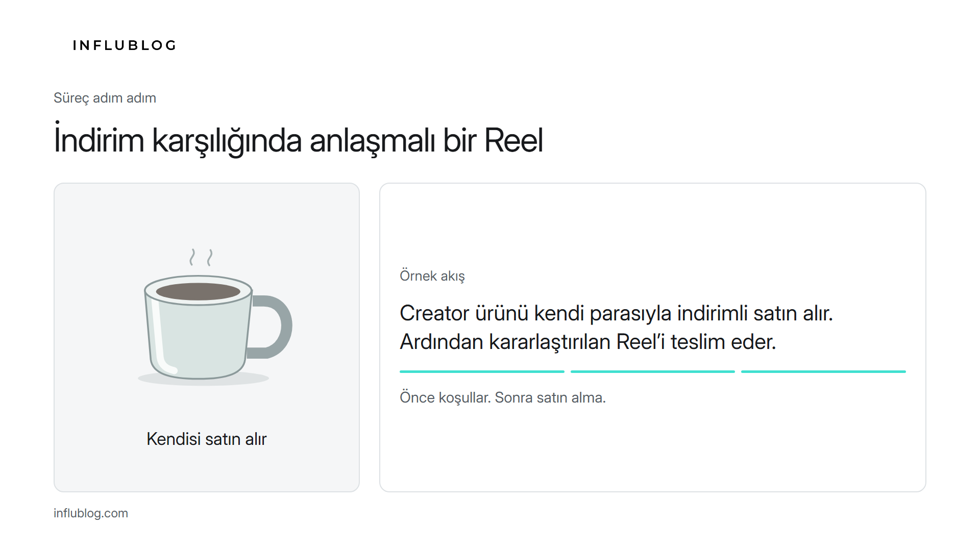Screen dimensions: 980x551
Task: Click the 'Örnek akış' label
Action: (x=432, y=276)
